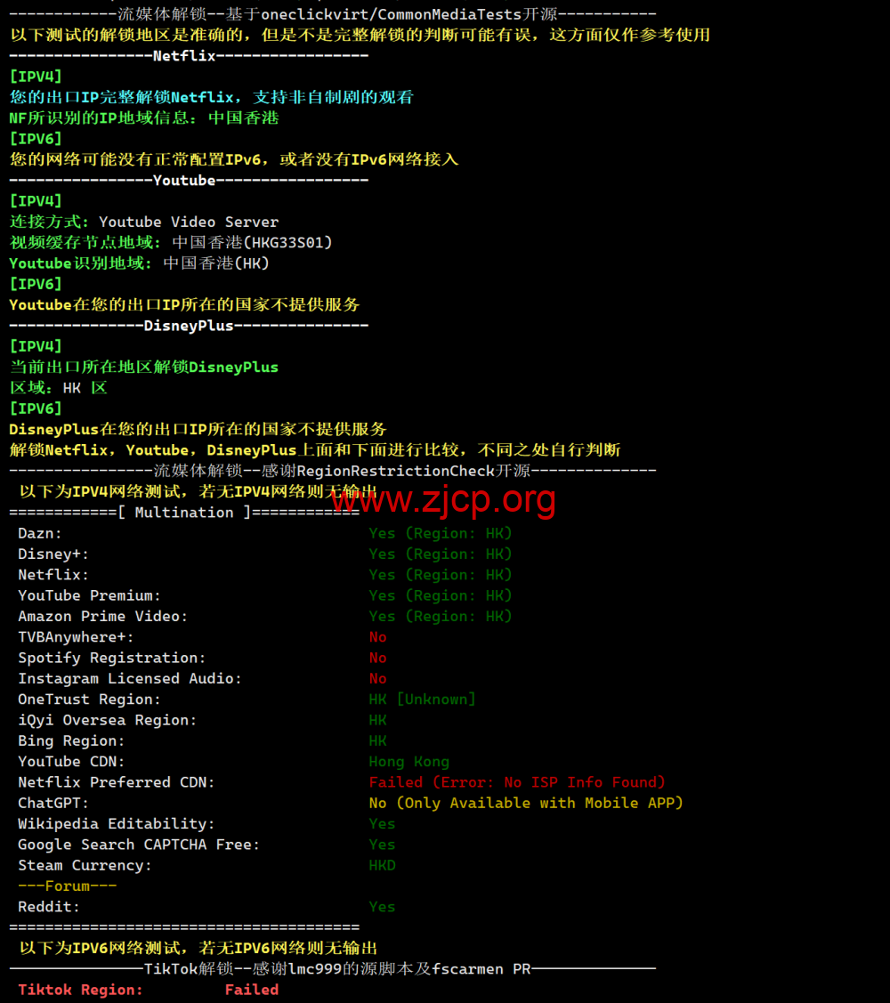Select the 'YouTube Premium:' row label

tap(90, 595)
